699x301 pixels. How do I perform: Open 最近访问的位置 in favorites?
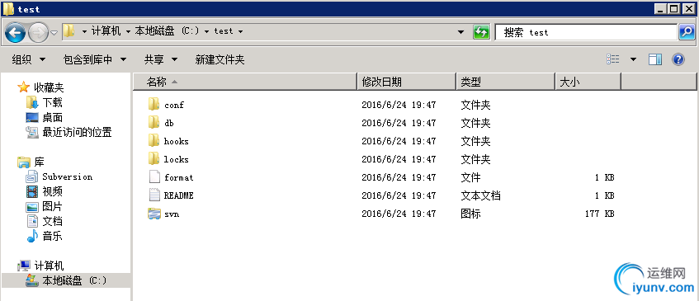[x=77, y=132]
